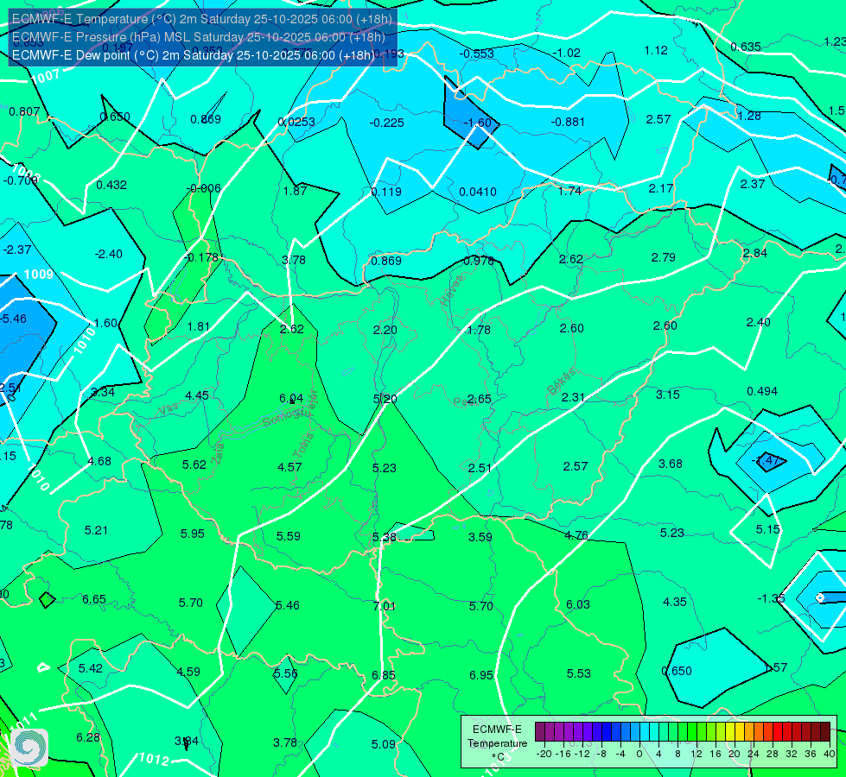
Task: Click the purple legend swatch at -20
Action: tap(539, 732)
